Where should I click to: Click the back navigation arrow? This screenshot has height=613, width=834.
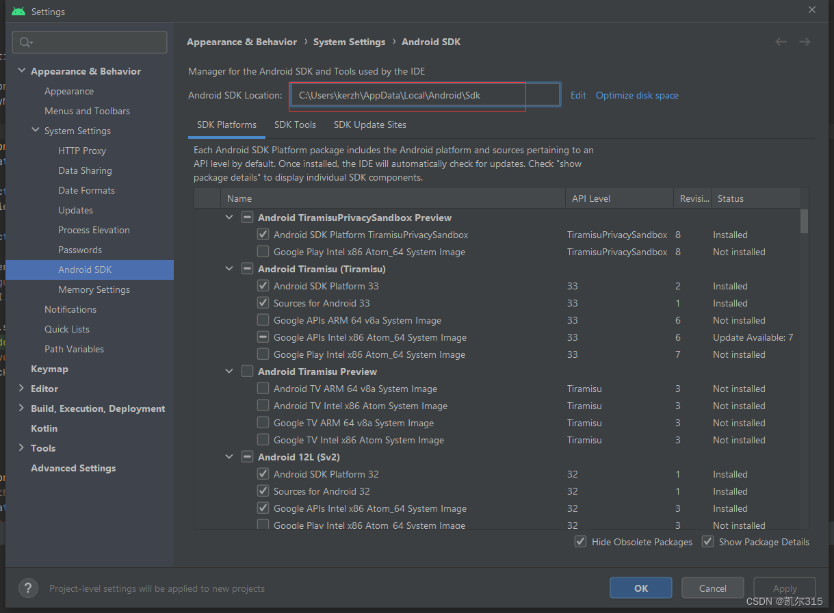(781, 42)
